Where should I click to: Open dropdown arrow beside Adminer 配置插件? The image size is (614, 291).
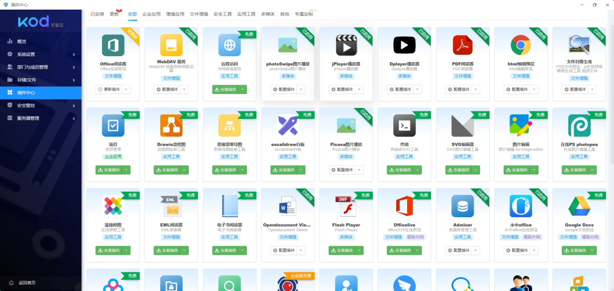click(476, 250)
